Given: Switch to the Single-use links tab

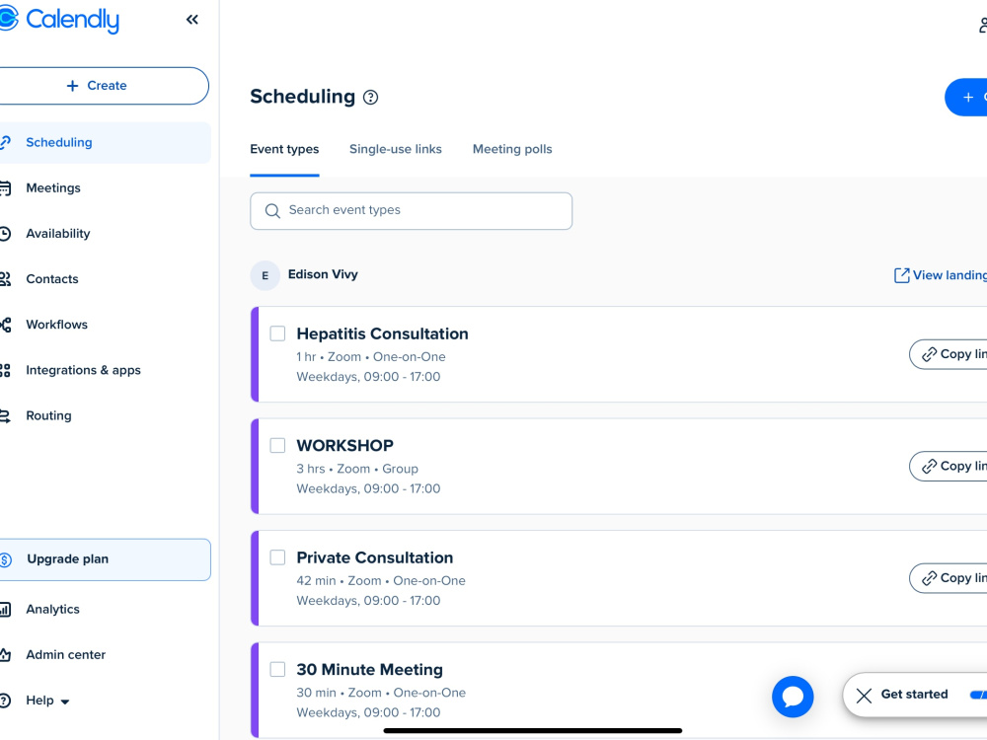Looking at the screenshot, I should [x=396, y=149].
